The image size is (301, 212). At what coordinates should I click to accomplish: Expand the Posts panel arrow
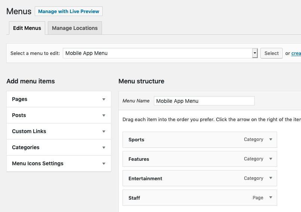(104, 116)
